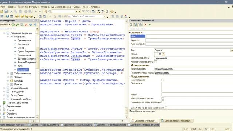
Task: Open the Сервис menu
Action: click(77, 7)
